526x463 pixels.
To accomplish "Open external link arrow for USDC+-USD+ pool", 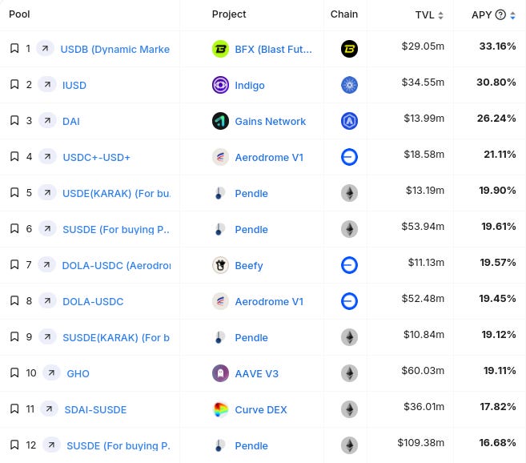I will 47,156.
